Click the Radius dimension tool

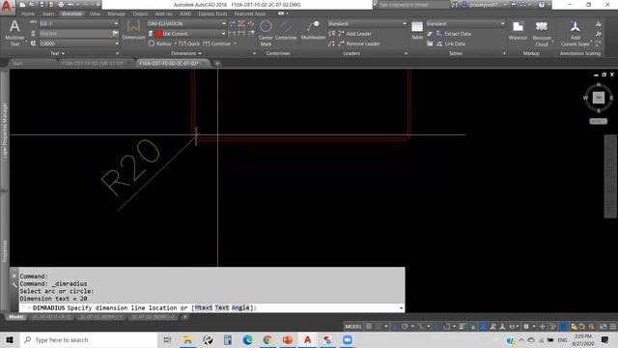pos(159,43)
